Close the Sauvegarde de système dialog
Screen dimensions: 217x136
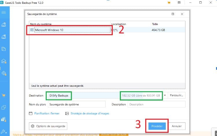point(182,14)
